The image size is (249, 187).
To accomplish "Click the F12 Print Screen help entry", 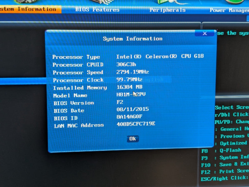I will (x=225, y=171).
